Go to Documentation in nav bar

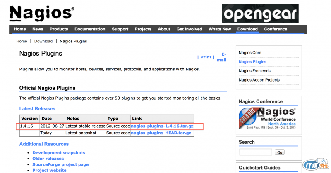pos(90,29)
